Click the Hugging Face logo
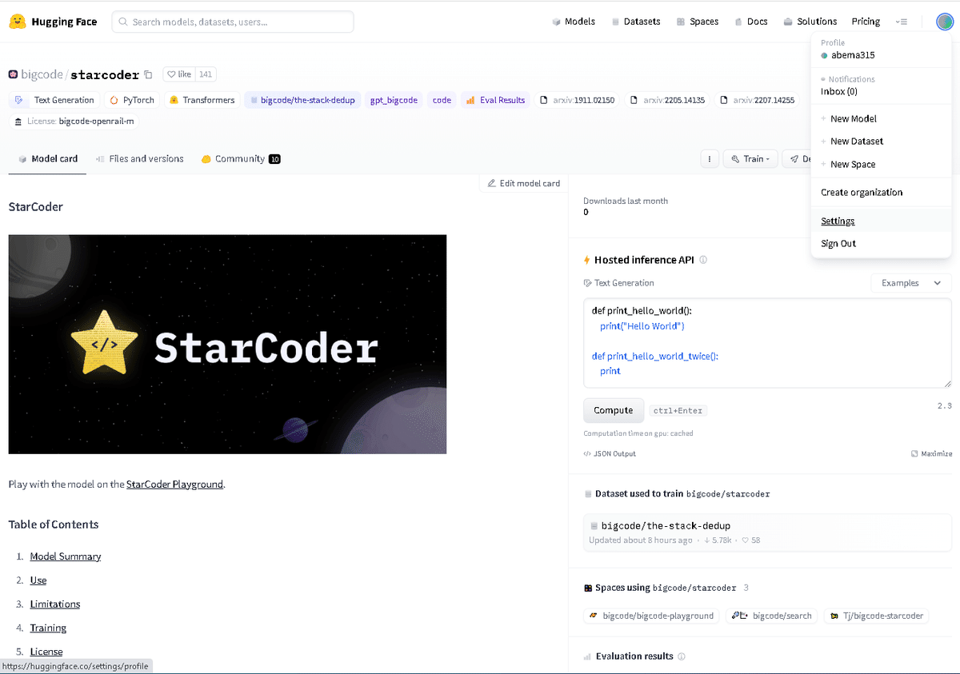 click(53, 22)
